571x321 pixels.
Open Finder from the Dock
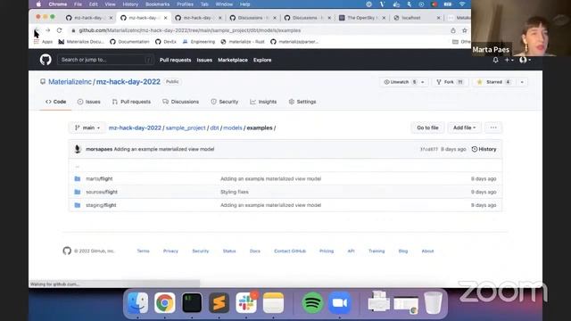[137, 303]
